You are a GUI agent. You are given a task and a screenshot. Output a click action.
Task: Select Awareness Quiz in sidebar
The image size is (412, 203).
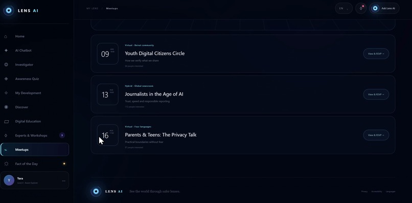coord(27,79)
